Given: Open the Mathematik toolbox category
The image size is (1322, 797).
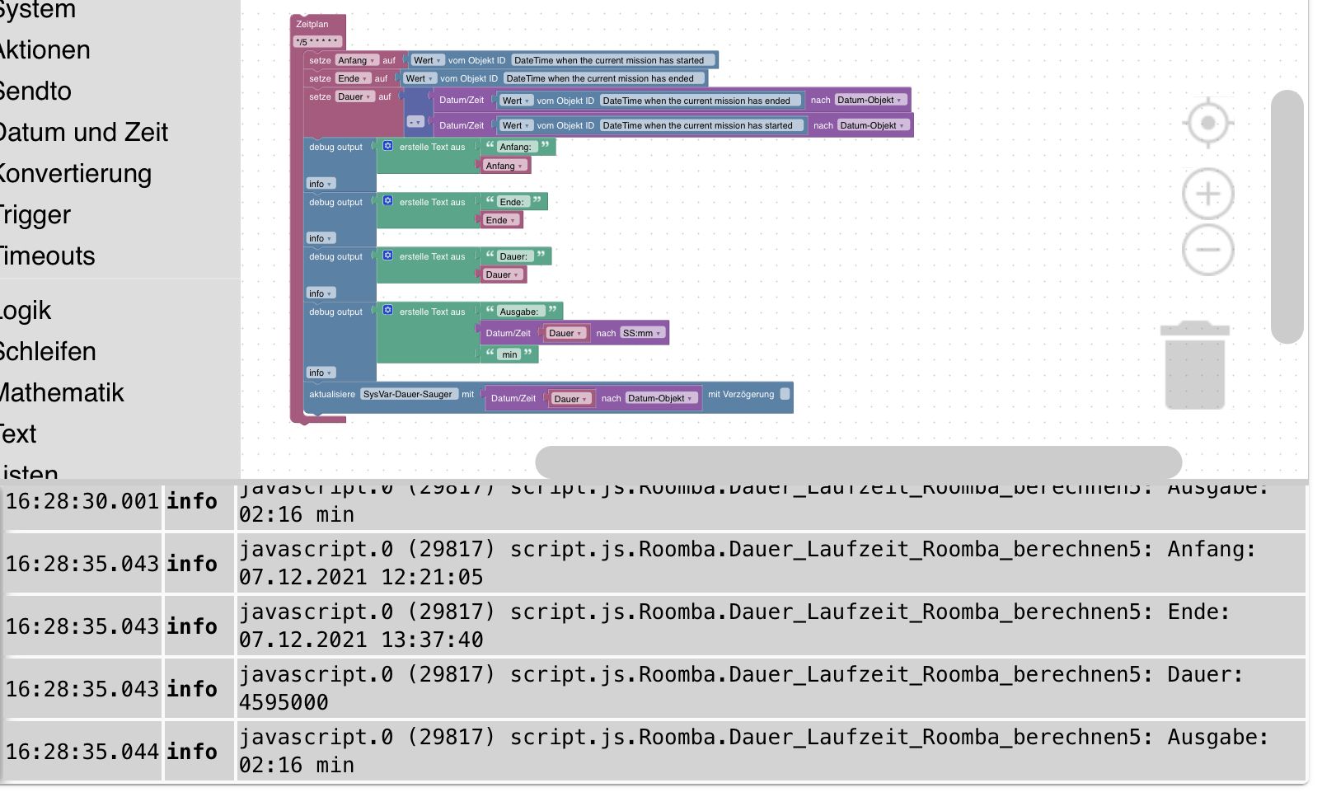Looking at the screenshot, I should coord(62,393).
